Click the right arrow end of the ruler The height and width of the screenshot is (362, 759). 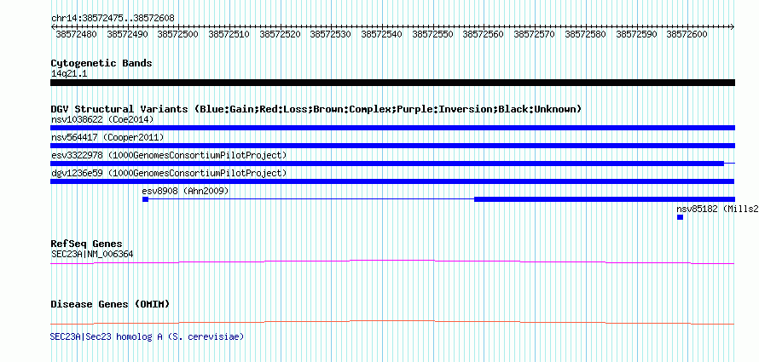(x=733, y=26)
